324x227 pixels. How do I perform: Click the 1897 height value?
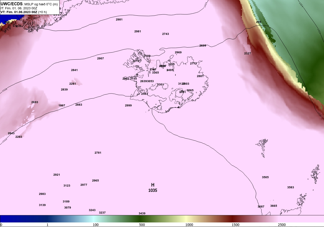point(62,105)
